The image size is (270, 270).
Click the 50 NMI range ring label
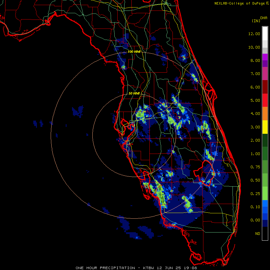point(134,93)
